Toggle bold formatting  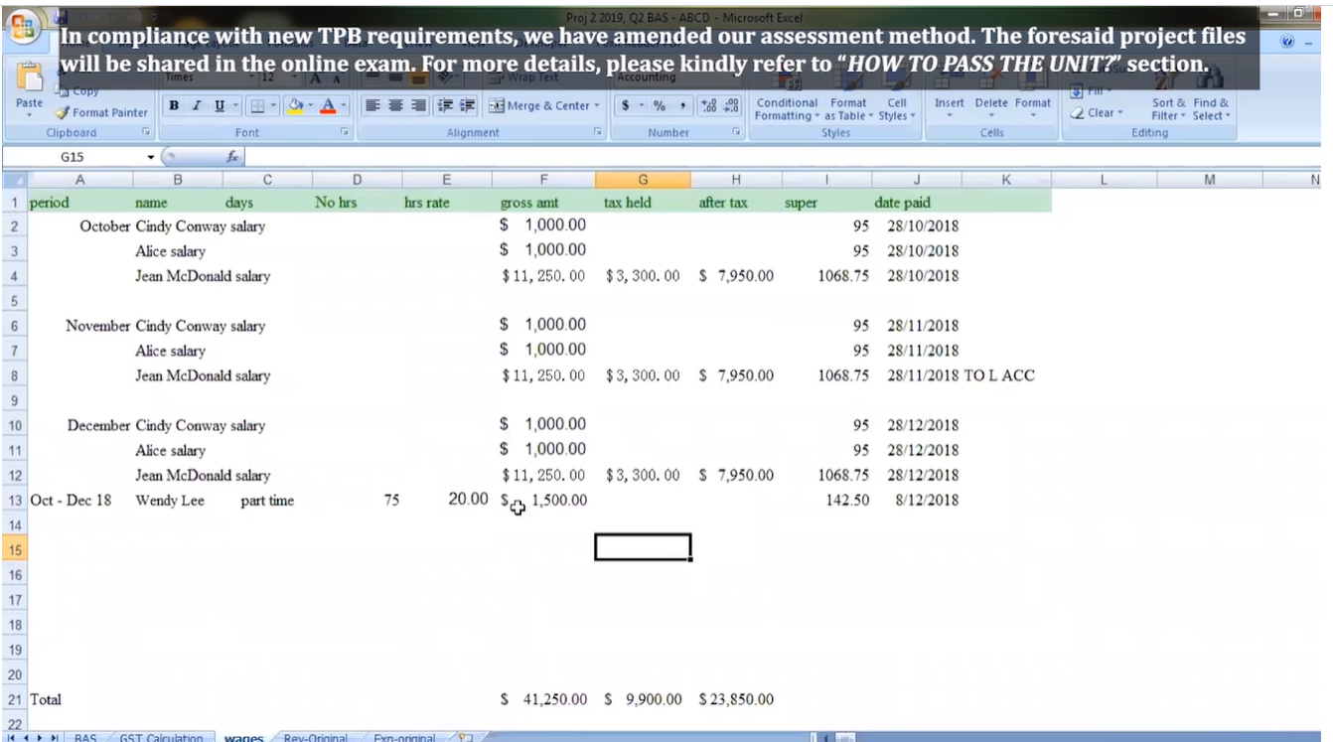(x=173, y=104)
